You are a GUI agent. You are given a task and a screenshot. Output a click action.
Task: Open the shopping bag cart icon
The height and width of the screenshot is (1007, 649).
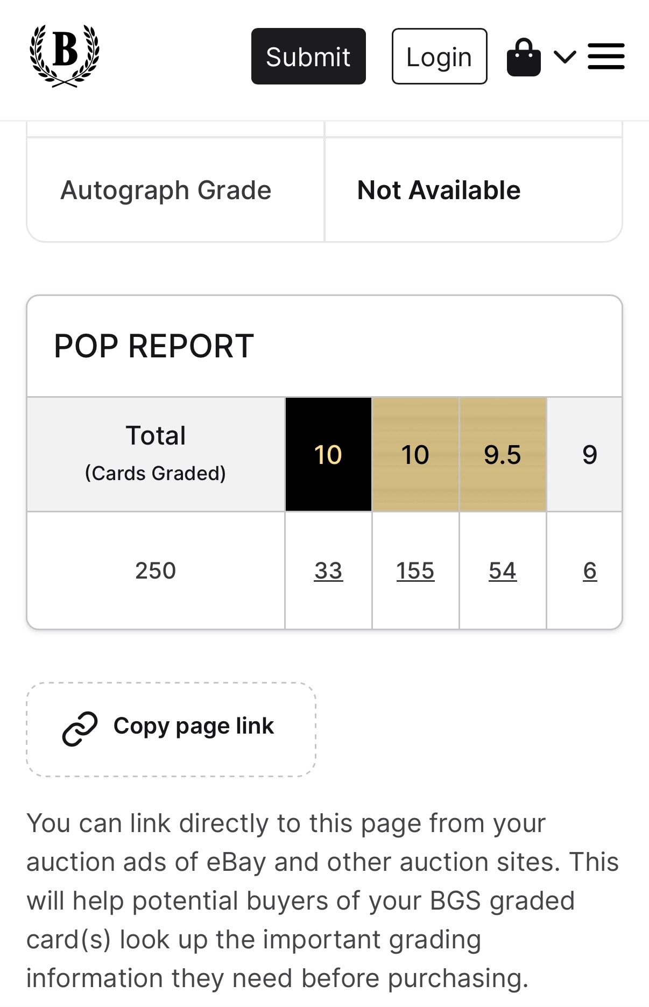point(523,57)
